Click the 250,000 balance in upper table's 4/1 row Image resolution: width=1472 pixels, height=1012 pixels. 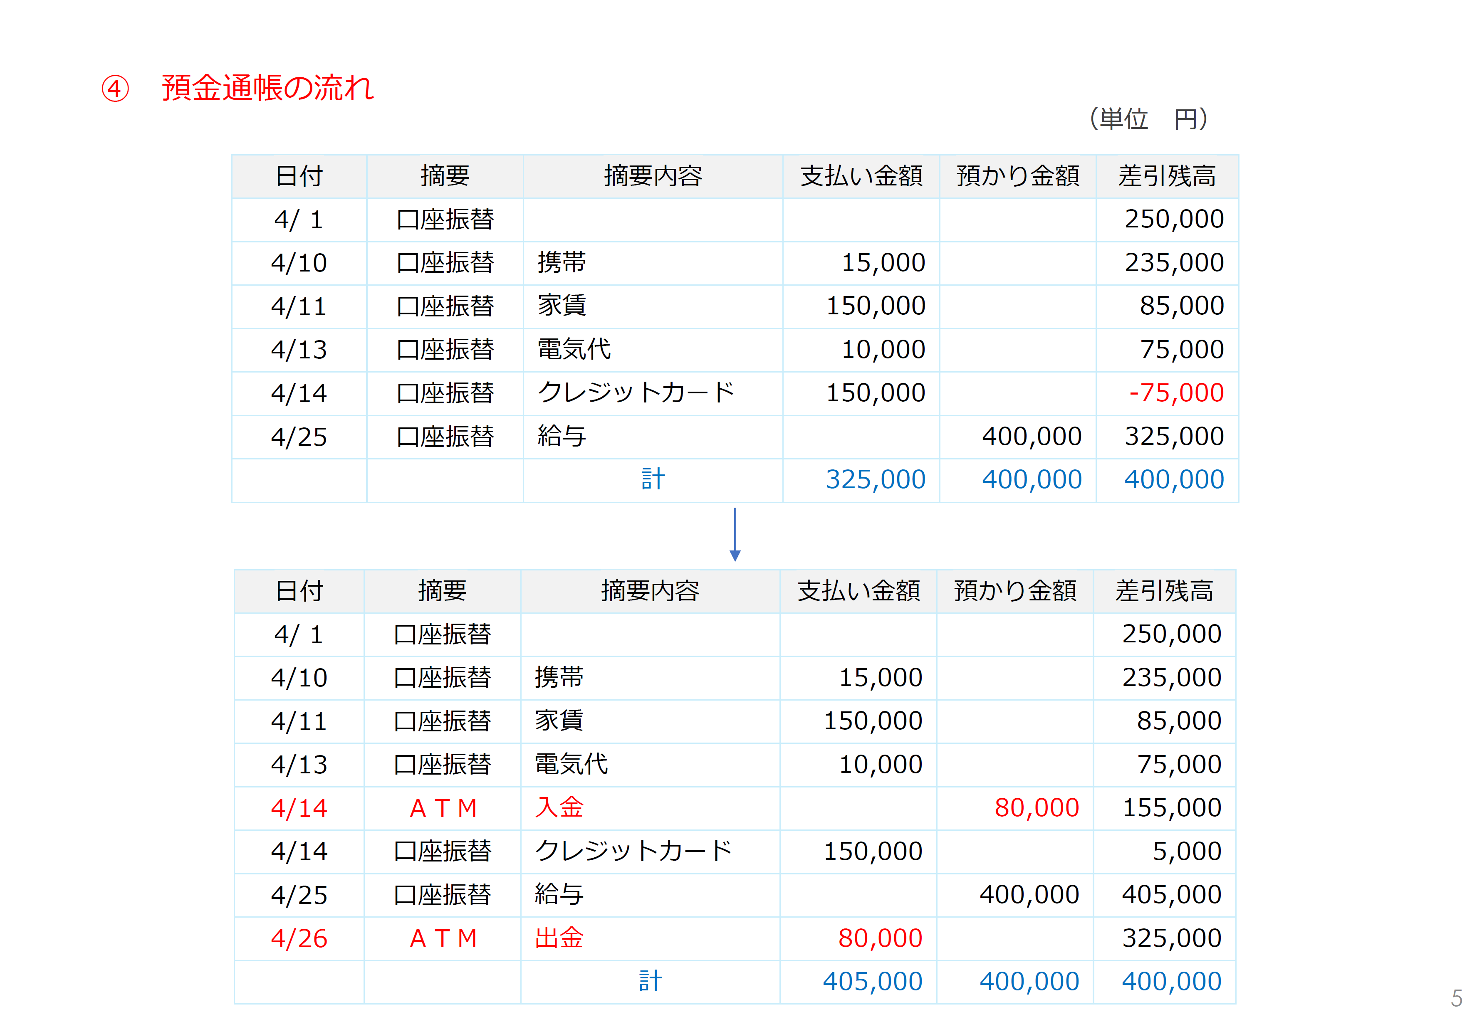tap(1174, 220)
